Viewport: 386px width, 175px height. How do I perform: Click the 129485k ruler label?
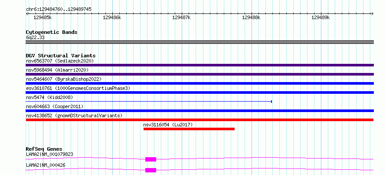click(43, 17)
